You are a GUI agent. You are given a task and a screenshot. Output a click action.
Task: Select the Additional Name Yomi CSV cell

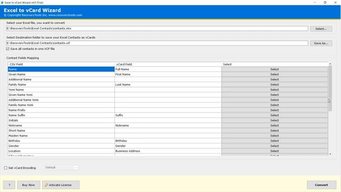[61, 100]
